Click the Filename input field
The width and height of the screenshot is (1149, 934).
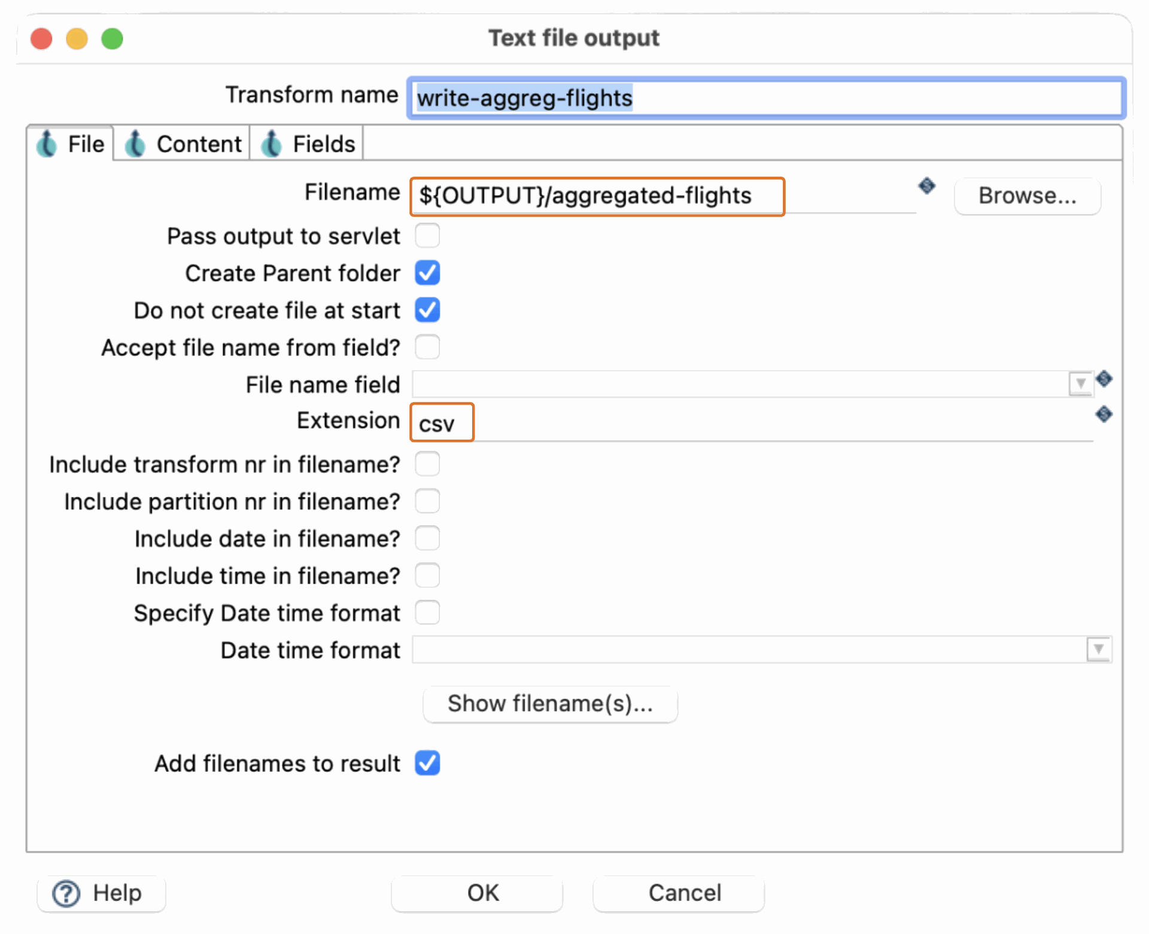(x=663, y=196)
